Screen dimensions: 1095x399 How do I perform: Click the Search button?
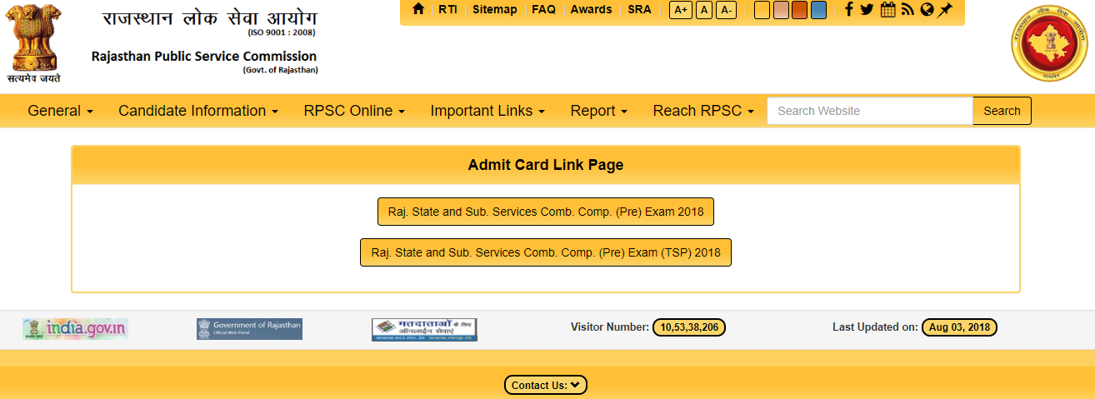coord(1002,111)
